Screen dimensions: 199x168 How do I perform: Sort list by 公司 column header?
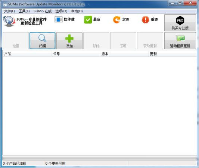(x=75, y=54)
